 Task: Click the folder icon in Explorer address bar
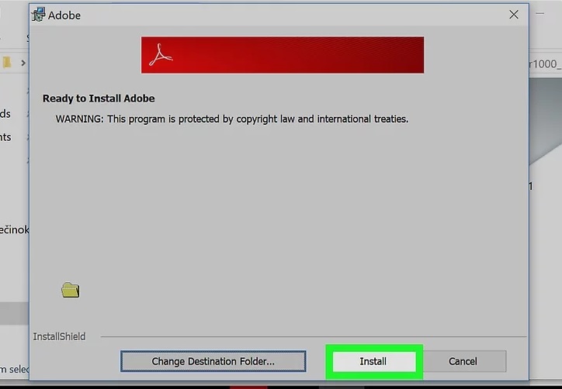click(7, 63)
